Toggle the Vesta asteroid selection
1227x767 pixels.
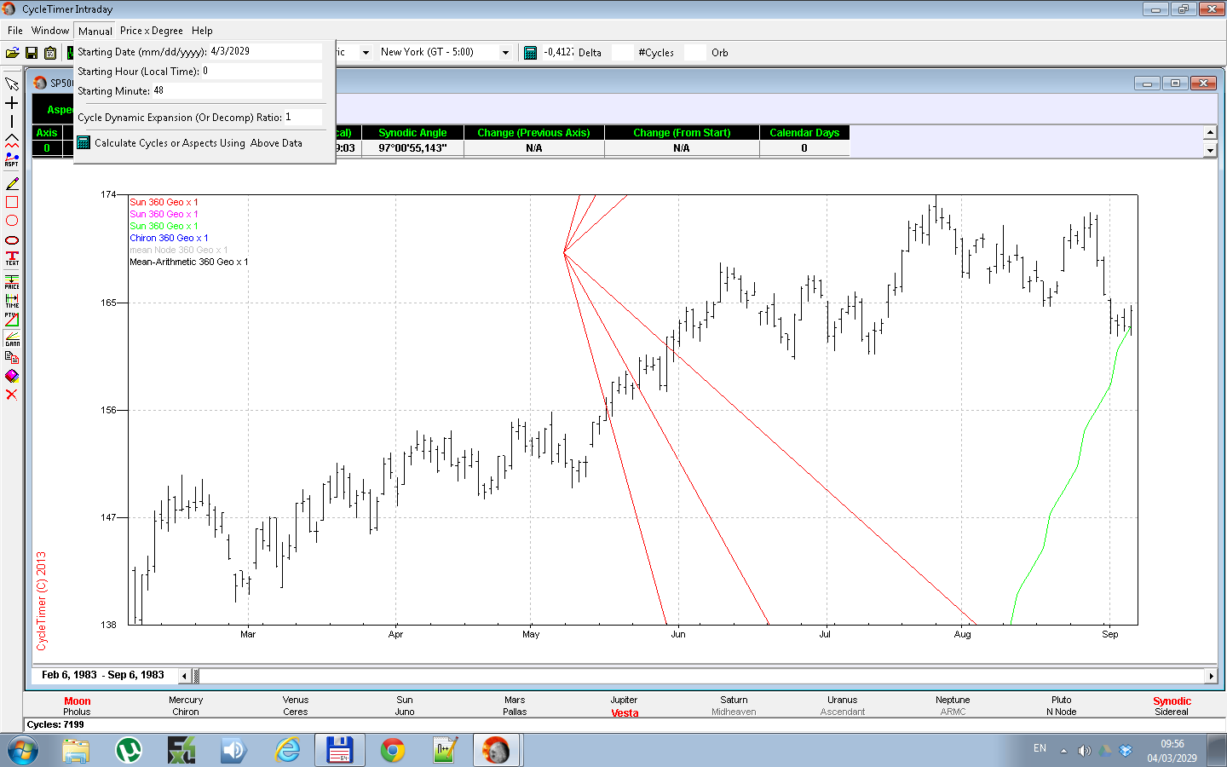625,713
